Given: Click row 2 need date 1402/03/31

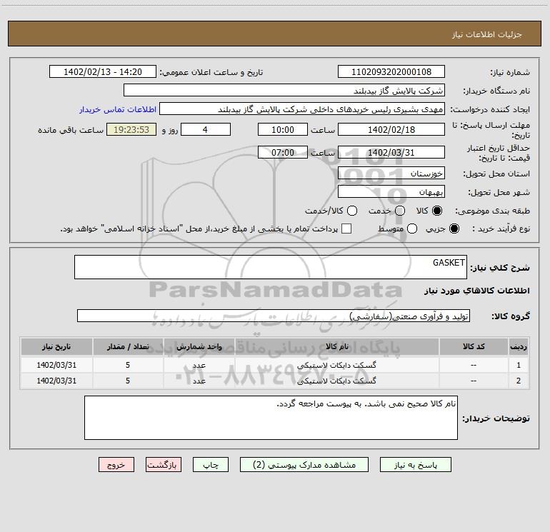Looking at the screenshot, I should pyautogui.click(x=56, y=381).
